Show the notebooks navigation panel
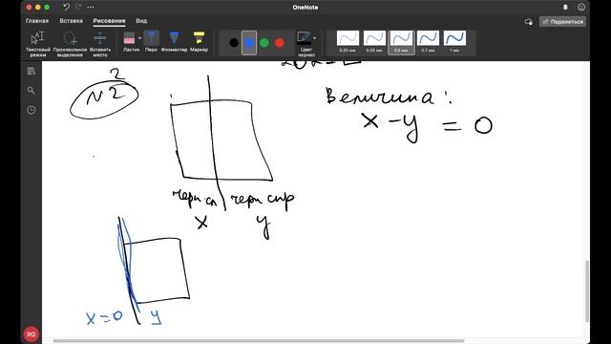This screenshot has height=344, width=611. pos(32,71)
